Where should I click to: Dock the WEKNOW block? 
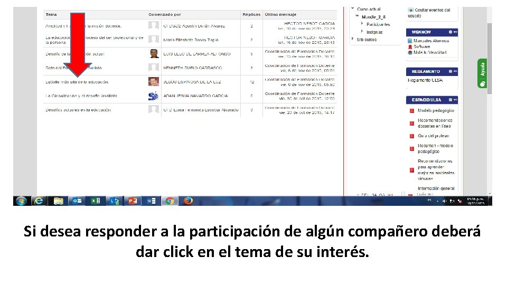click(455, 32)
